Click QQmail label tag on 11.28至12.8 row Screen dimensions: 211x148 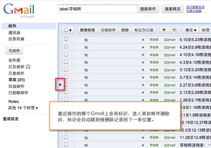[x=170, y=138]
